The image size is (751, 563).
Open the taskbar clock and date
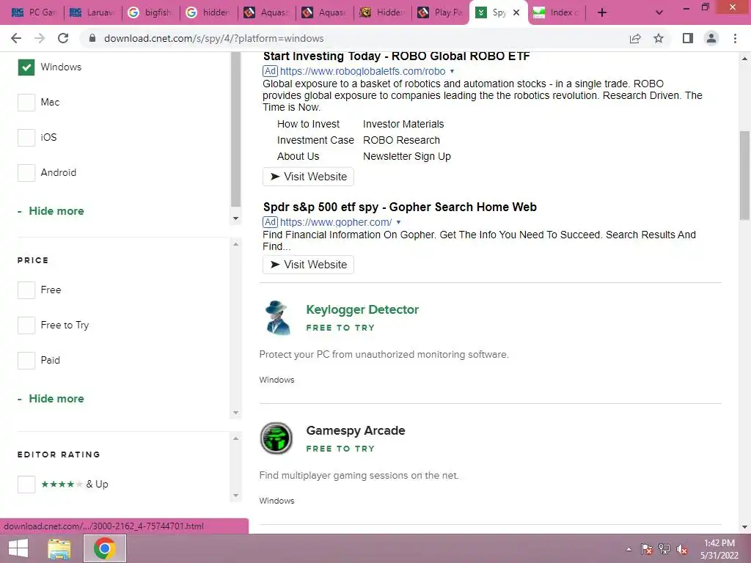pos(719,549)
